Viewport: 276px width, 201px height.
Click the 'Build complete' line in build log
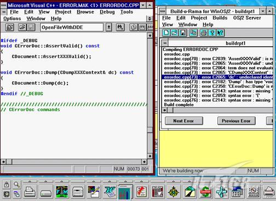pos(179,105)
